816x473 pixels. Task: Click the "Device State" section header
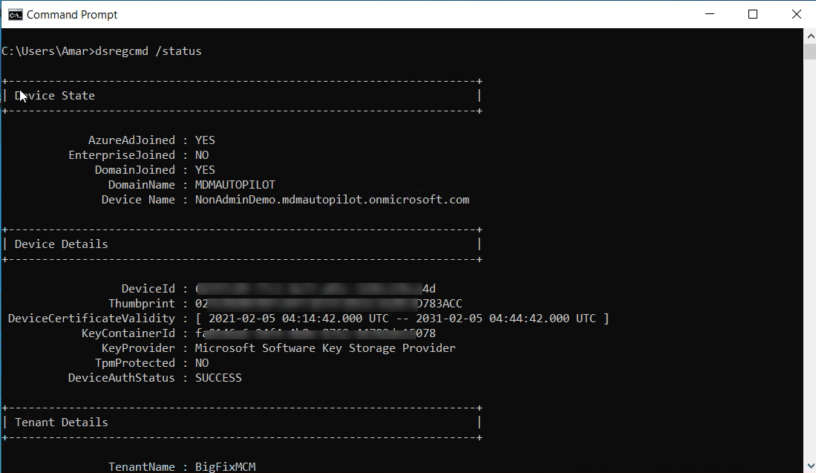tap(55, 96)
